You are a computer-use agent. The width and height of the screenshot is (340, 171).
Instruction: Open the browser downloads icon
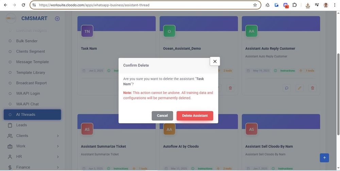tap(308, 5)
